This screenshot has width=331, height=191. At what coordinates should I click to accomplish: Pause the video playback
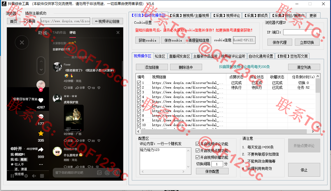[x=12, y=176]
